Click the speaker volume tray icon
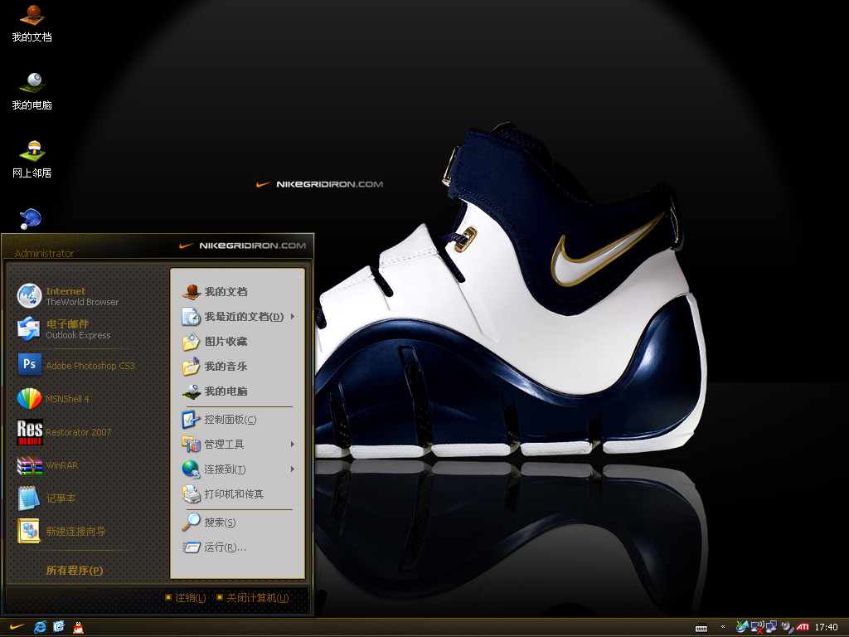This screenshot has width=849, height=637. coord(788,627)
